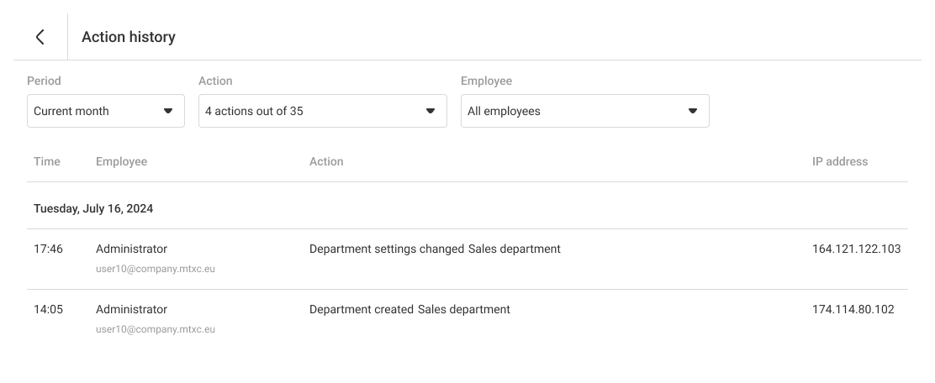
Task: Click the user10 email under the 17:46 entry
Action: [156, 270]
